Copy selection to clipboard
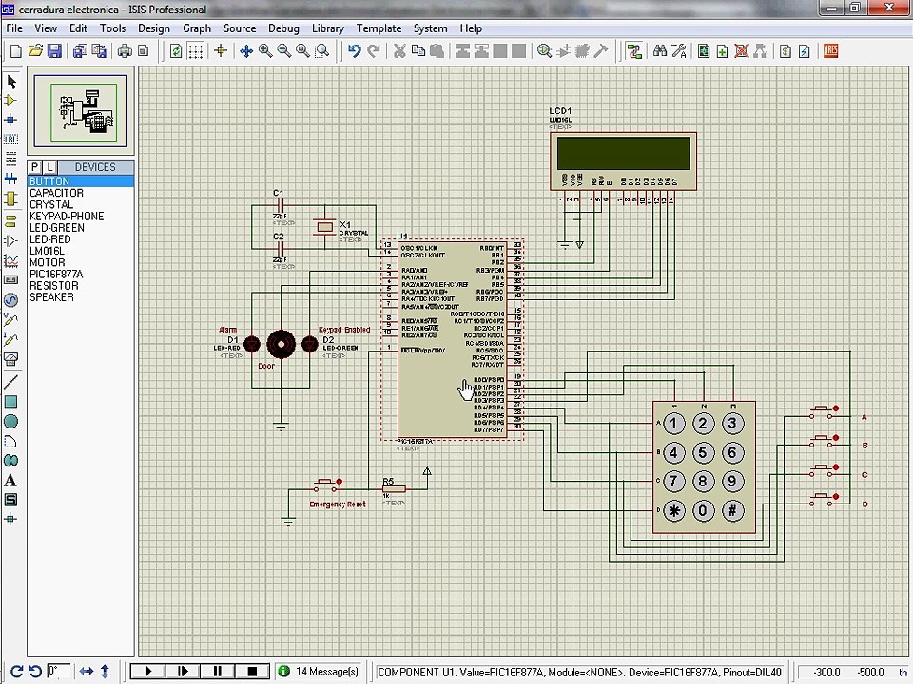The width and height of the screenshot is (913, 684). [418, 51]
